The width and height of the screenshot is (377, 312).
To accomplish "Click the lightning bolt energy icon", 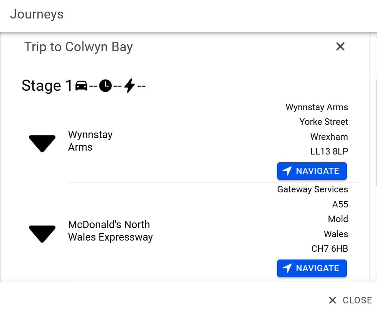I will click(x=129, y=86).
